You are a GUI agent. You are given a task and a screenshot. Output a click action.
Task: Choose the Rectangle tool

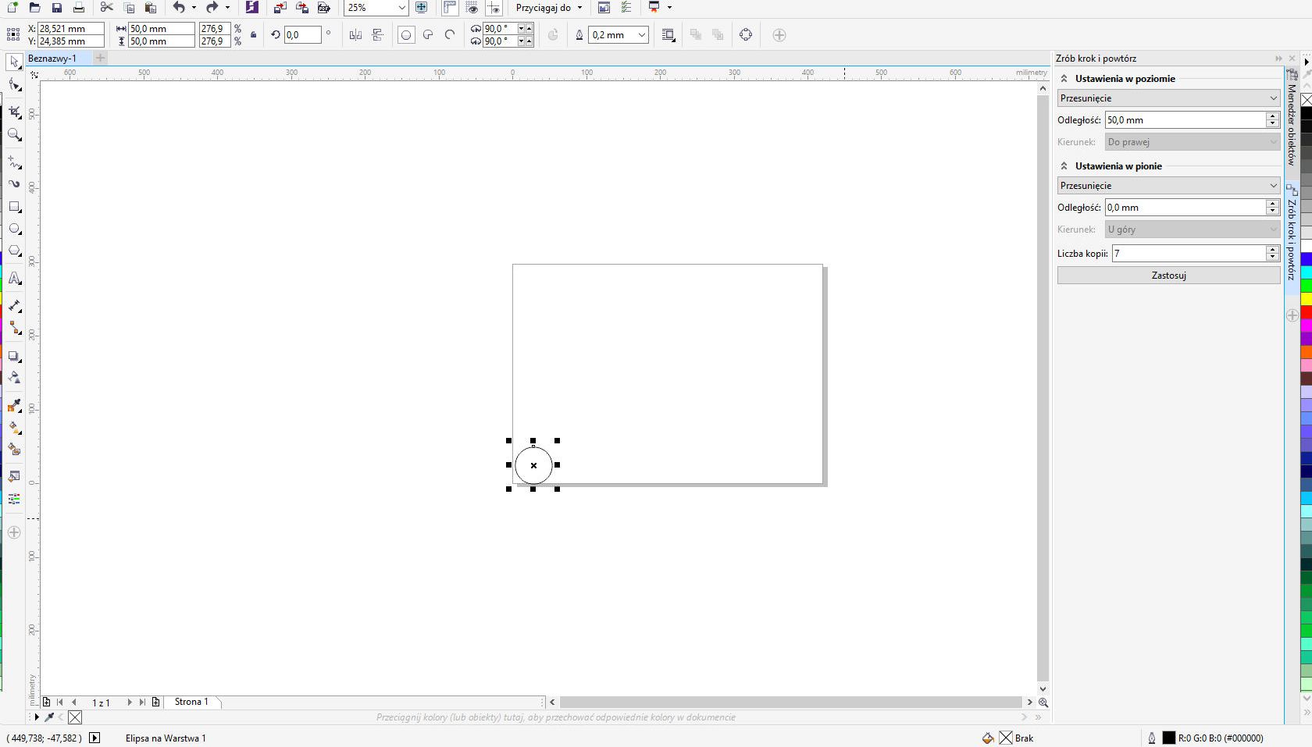[14, 207]
